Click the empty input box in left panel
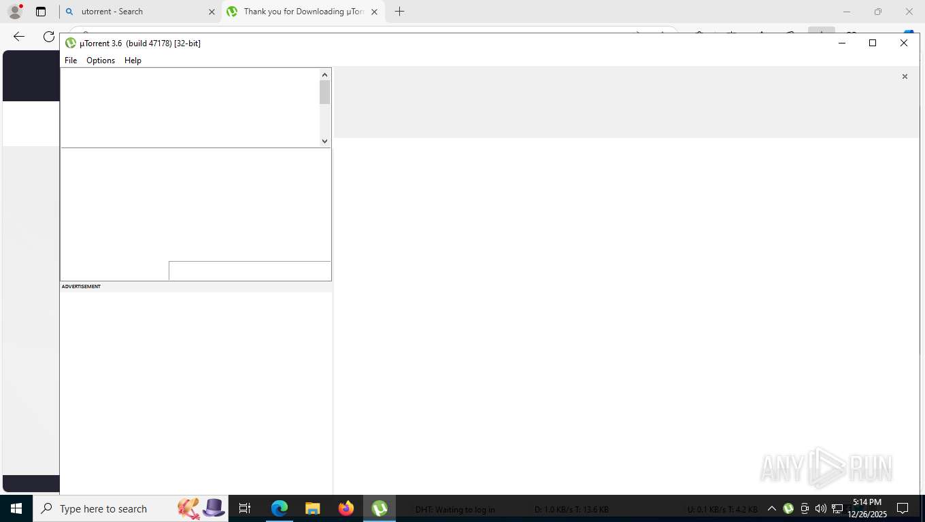The height and width of the screenshot is (522, 925). click(x=250, y=271)
